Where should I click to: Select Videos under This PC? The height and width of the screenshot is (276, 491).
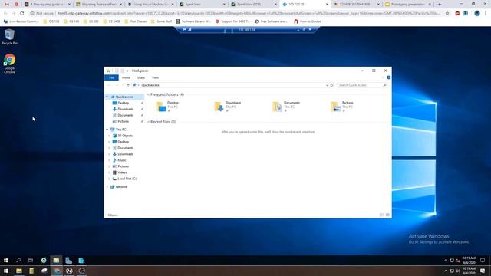point(122,172)
